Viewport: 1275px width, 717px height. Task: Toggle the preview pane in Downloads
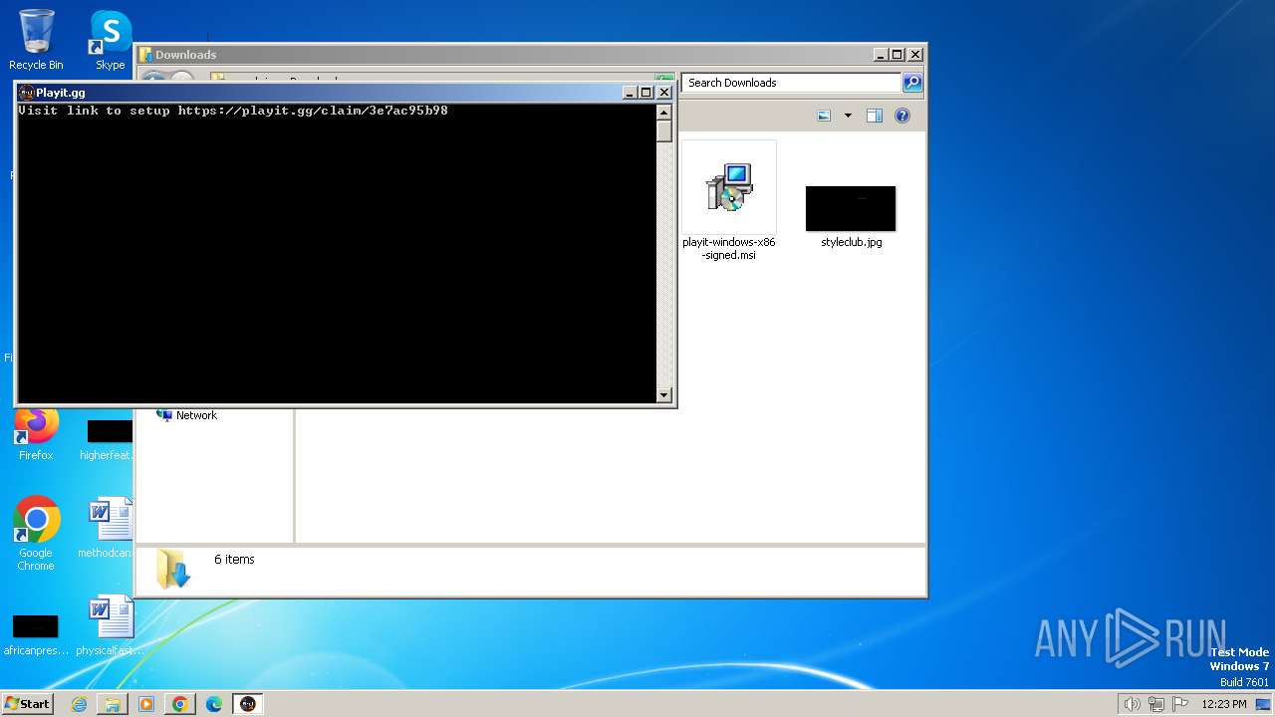[875, 116]
